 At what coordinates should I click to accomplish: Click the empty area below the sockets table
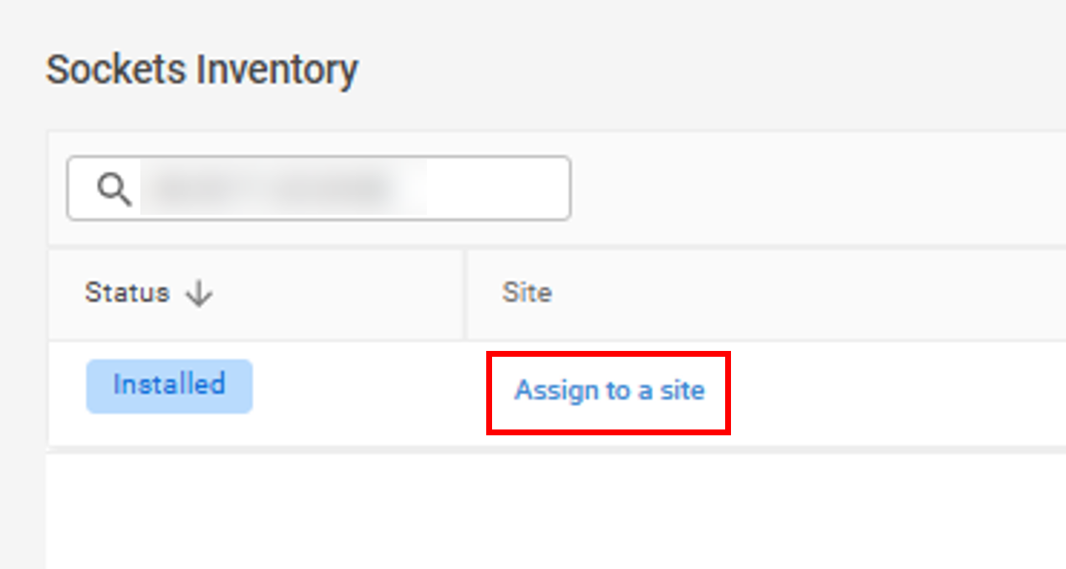556,511
